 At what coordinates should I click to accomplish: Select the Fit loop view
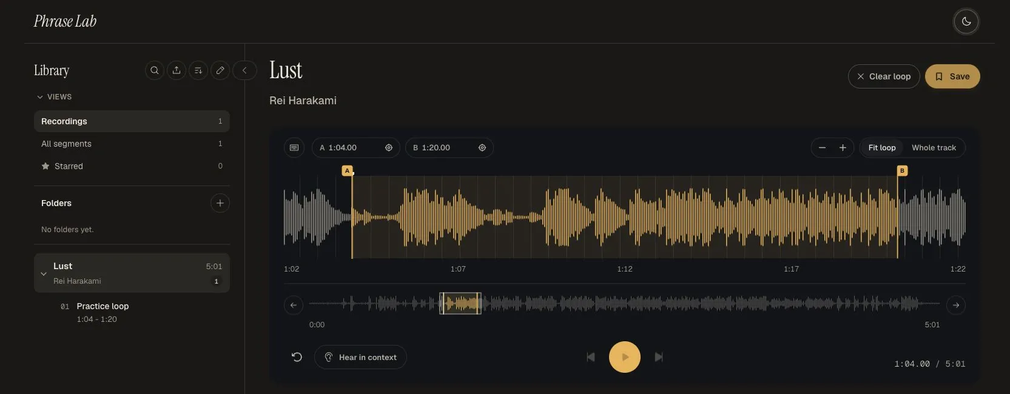click(882, 148)
